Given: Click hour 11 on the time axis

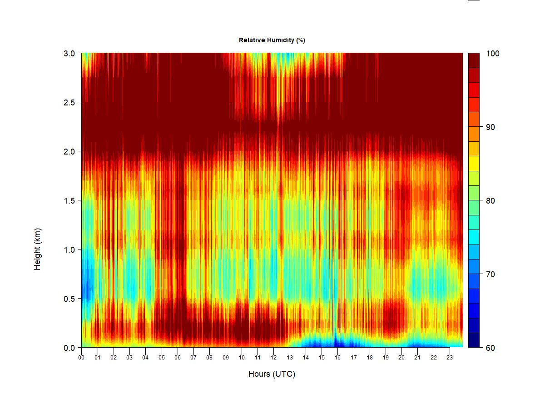Looking at the screenshot, I should [x=258, y=358].
